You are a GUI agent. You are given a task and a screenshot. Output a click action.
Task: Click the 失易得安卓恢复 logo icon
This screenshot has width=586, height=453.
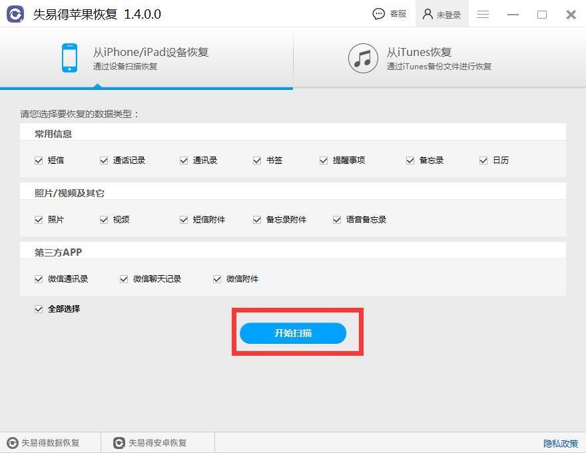119,443
